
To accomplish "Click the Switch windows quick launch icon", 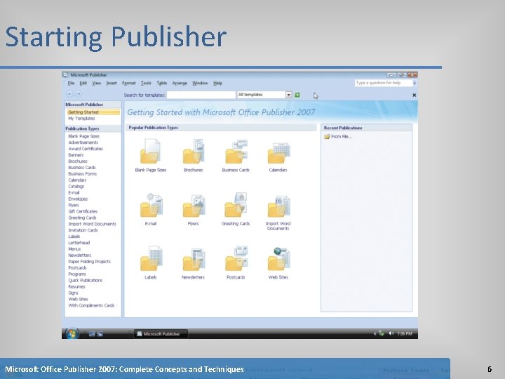I will click(x=100, y=334).
